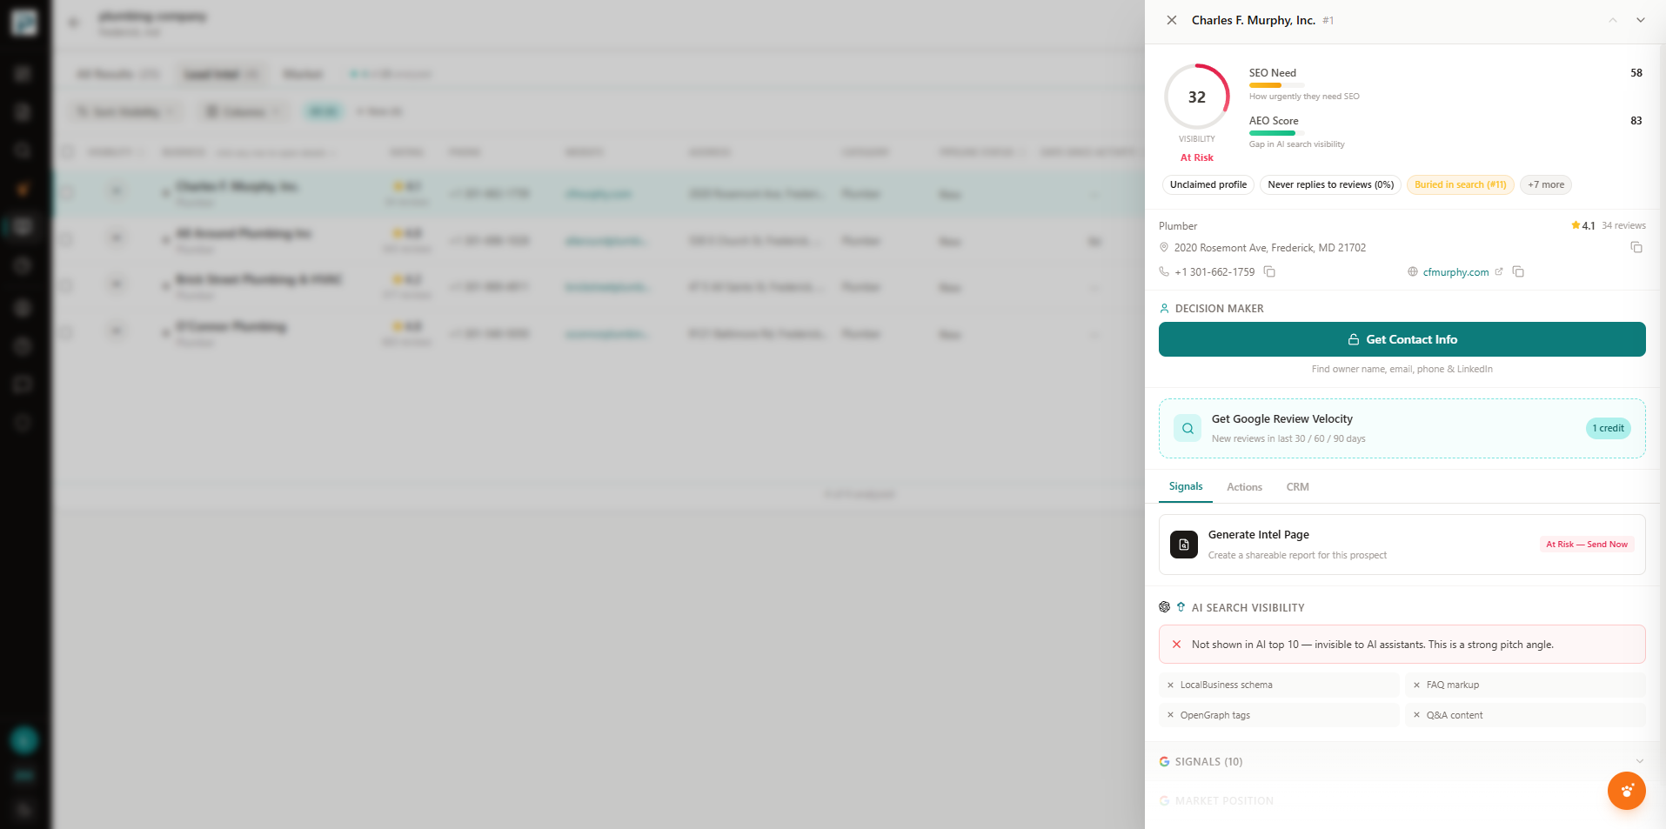Screen dimensions: 1666x829
Task: Collapse the SIGNALS (10) section
Action: point(1639,761)
